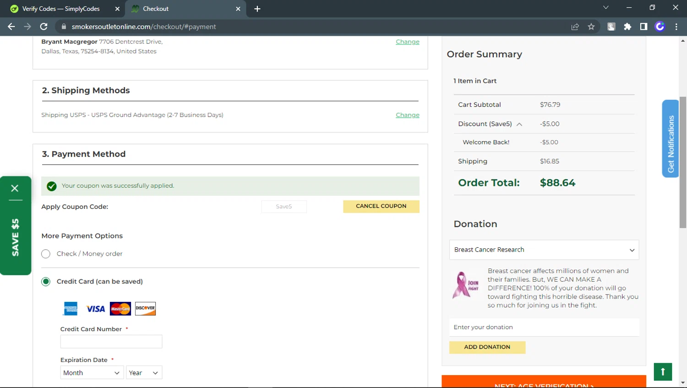Open the Extensions puzzle menu
687x388 pixels.
(627, 27)
